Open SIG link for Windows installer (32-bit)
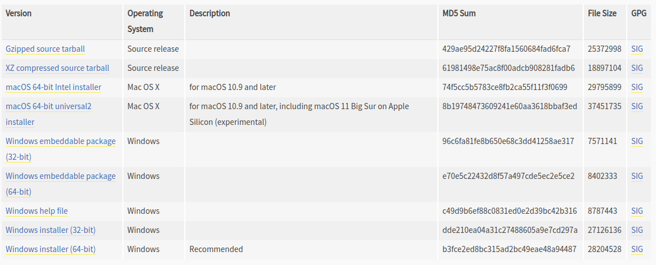Viewport: 656px width, 265px height. (637, 230)
